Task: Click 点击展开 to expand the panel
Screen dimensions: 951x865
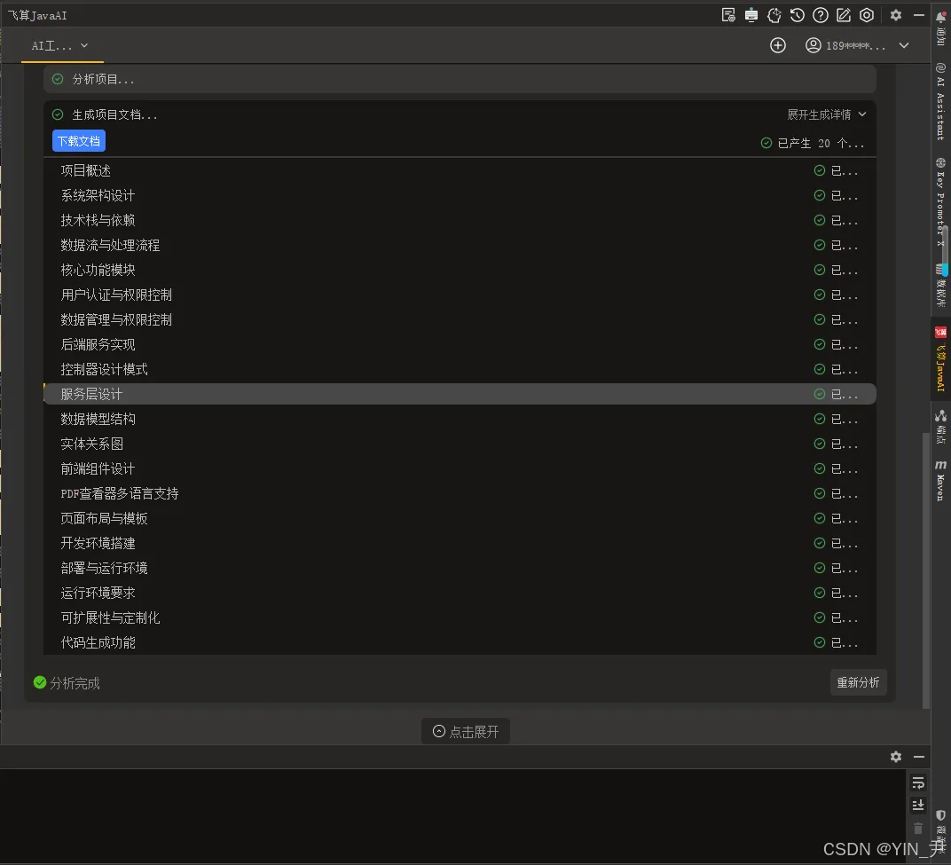Action: 465,730
